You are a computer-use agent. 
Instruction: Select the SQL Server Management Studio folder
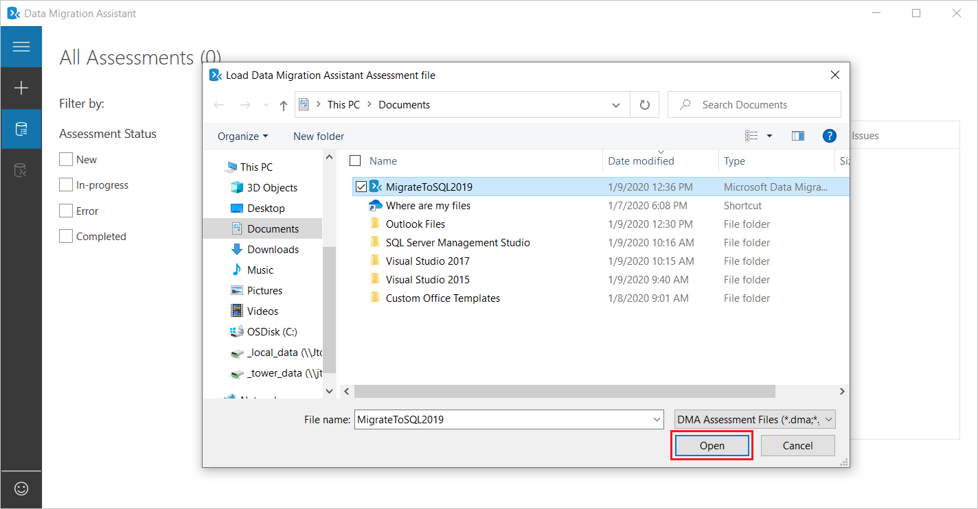click(x=457, y=242)
